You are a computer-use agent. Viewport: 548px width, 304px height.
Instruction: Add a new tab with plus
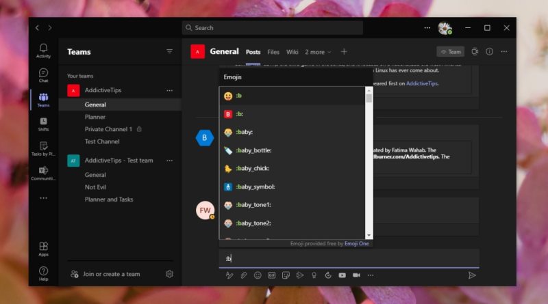[x=344, y=52]
